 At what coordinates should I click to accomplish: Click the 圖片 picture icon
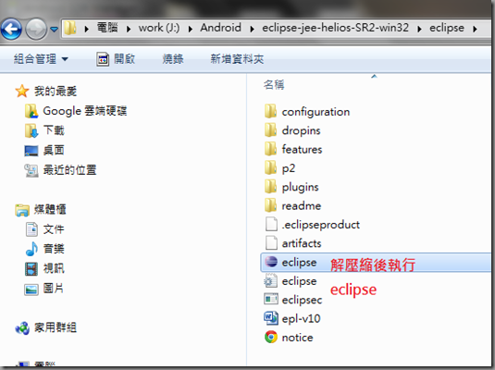[x=31, y=290]
